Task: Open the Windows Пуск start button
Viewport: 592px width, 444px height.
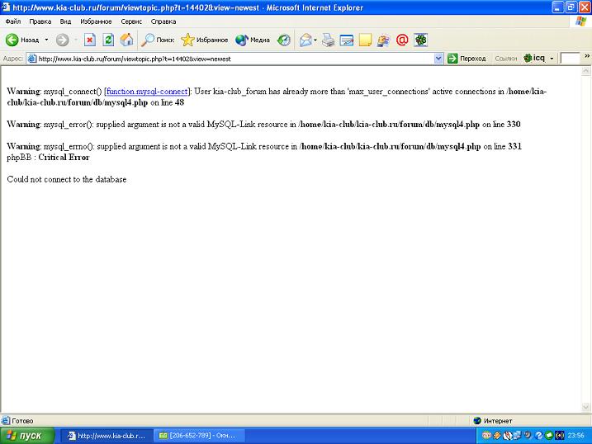Action: (x=28, y=435)
